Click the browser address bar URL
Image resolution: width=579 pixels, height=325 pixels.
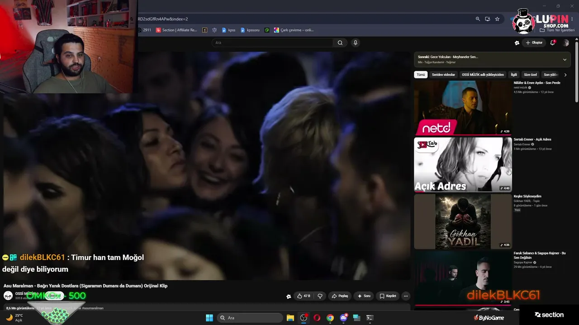[163, 19]
